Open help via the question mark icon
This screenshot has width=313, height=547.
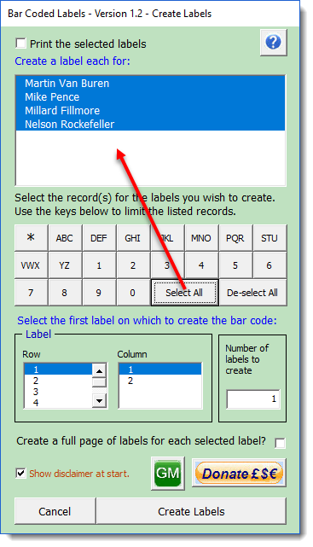click(x=273, y=43)
